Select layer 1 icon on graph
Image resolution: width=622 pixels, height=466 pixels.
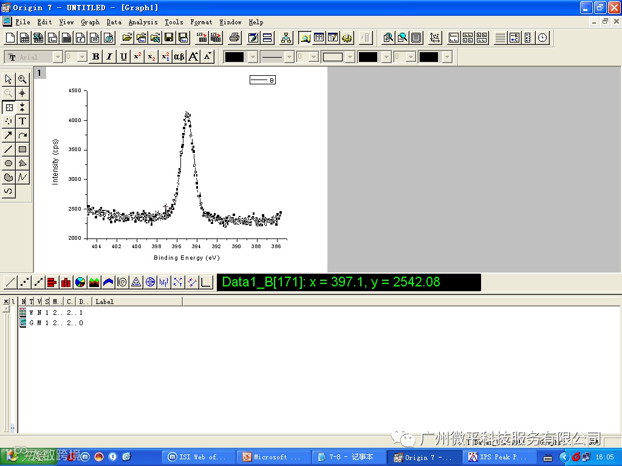coord(39,73)
